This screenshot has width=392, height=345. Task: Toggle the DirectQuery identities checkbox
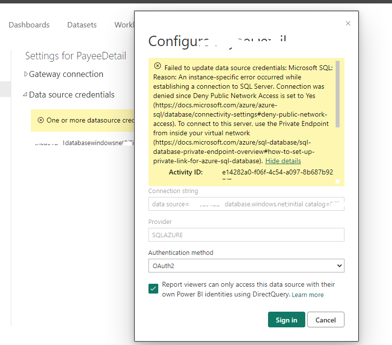(153, 289)
